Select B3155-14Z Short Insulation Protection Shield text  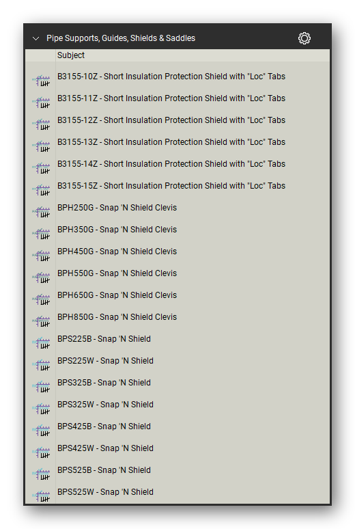click(x=171, y=164)
